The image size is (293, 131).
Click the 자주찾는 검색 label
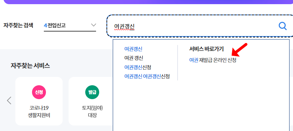pos(18,25)
